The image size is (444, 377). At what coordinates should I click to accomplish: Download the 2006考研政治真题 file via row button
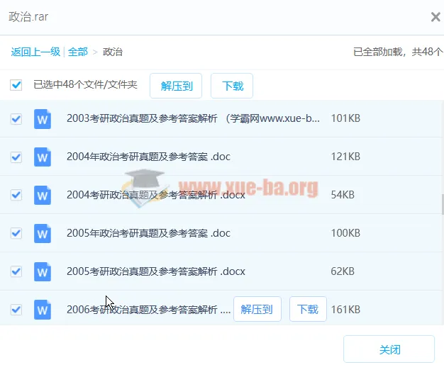tap(308, 310)
